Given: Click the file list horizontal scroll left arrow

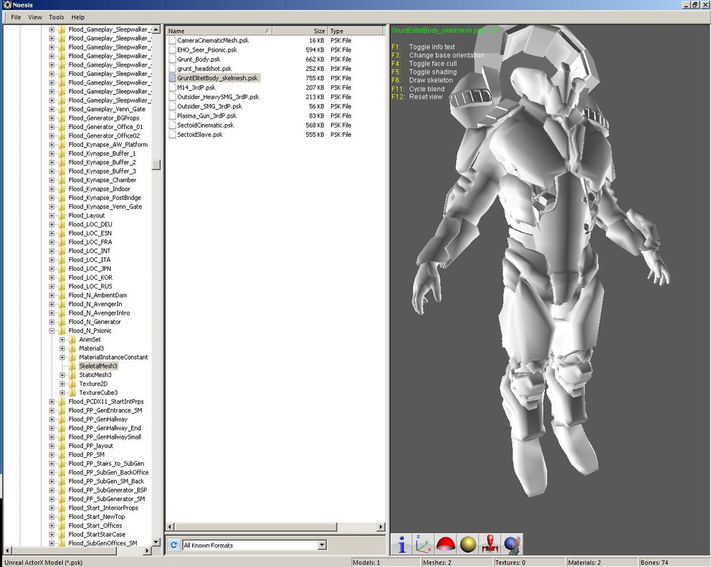Looking at the screenshot, I should coord(171,527).
